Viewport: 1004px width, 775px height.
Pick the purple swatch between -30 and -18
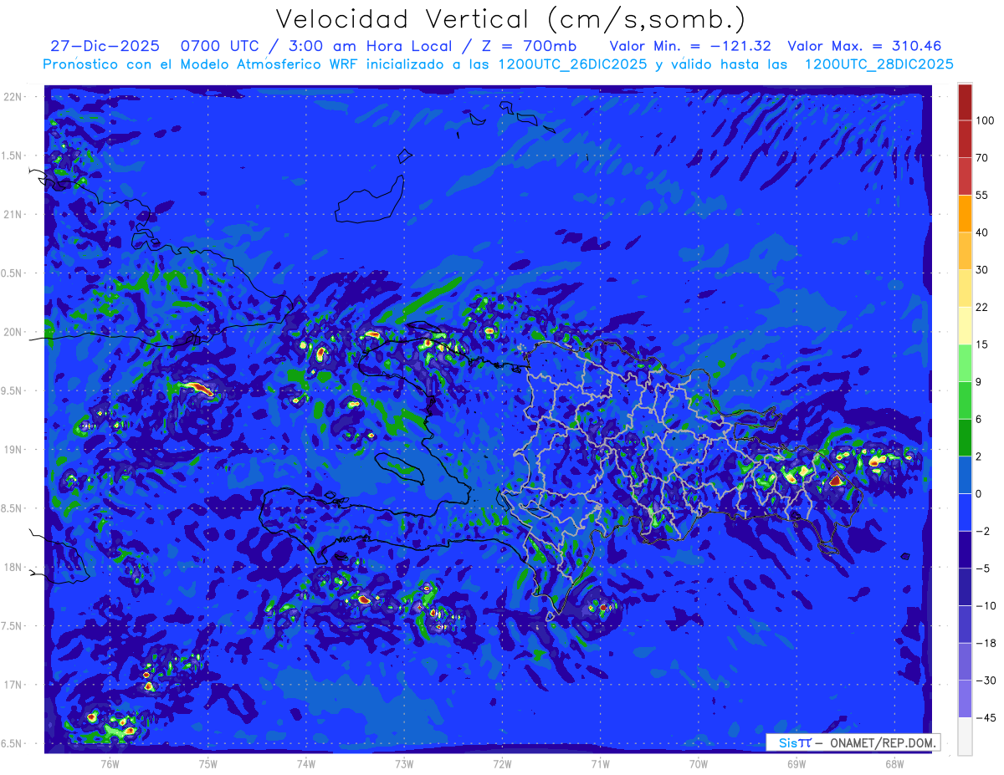tap(965, 661)
